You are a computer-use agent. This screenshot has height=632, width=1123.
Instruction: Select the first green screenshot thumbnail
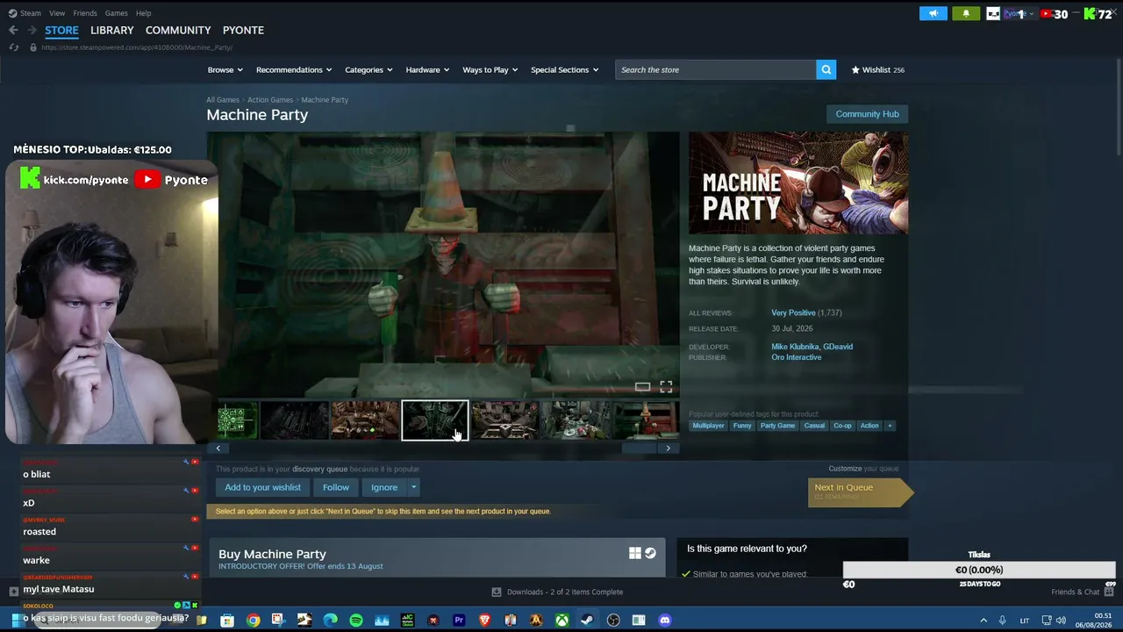pos(238,420)
